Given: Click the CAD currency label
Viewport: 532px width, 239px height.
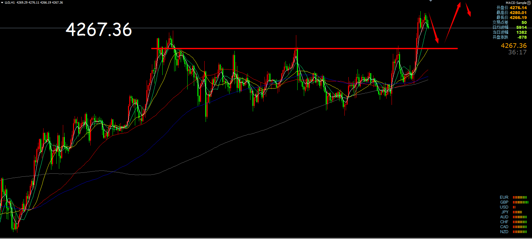Looking at the screenshot, I should (504, 227).
